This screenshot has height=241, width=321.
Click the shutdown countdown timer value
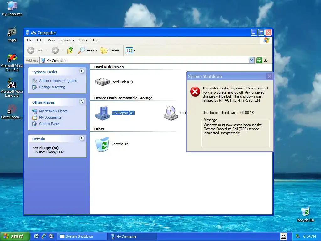(247, 113)
